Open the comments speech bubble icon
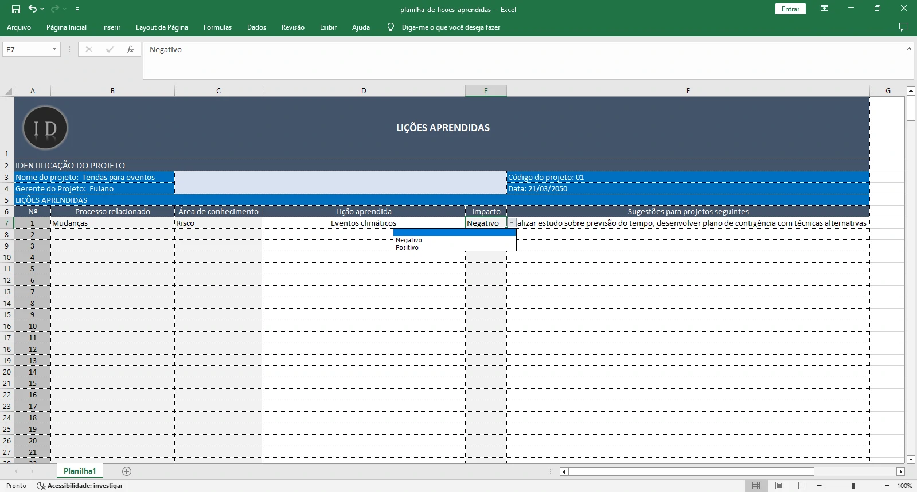The image size is (917, 492). pos(904,27)
